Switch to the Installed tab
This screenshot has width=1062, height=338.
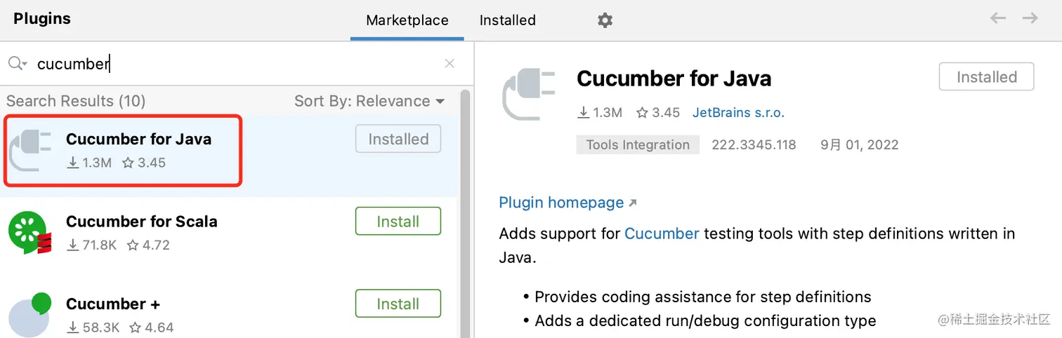[x=508, y=20]
